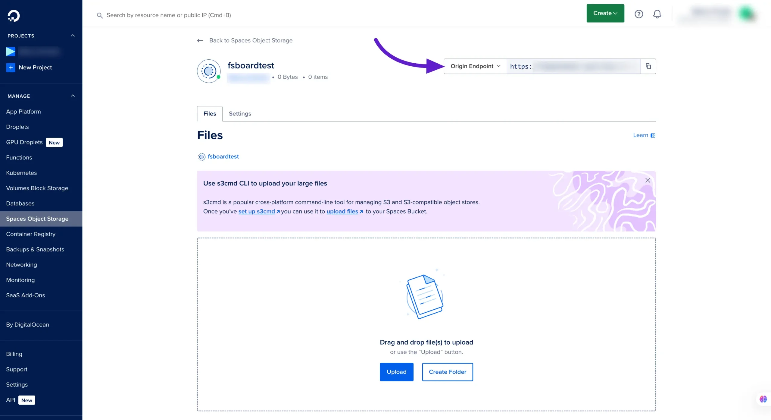771x420 pixels.
Task: Click the DigitalOcean logo
Action: (14, 16)
